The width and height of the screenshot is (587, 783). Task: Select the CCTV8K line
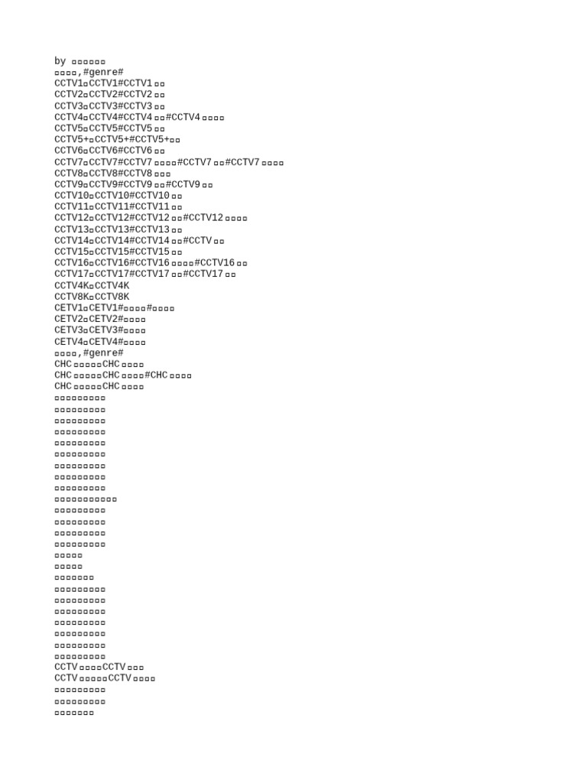[x=92, y=297]
